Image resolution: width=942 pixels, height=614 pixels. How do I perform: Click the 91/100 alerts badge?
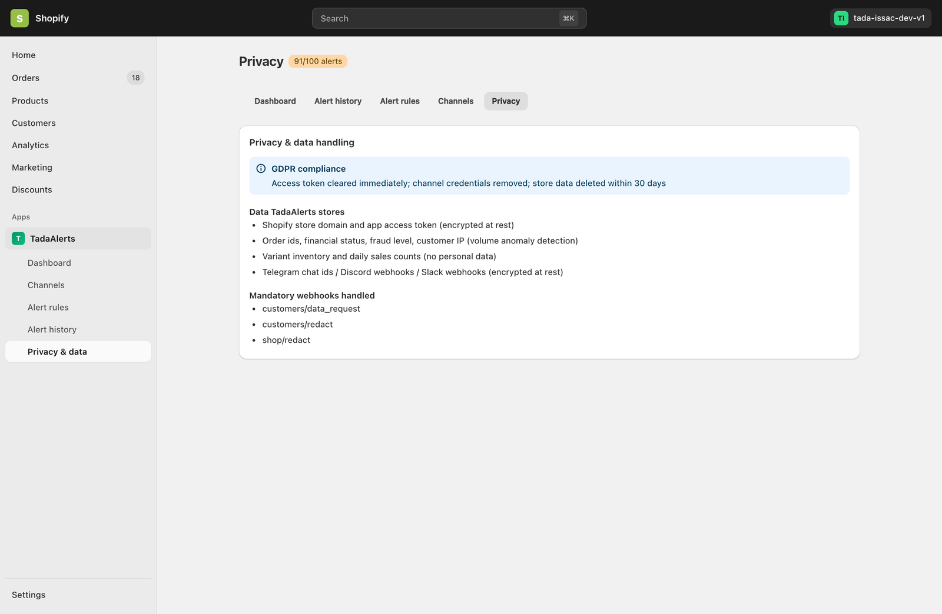(318, 61)
